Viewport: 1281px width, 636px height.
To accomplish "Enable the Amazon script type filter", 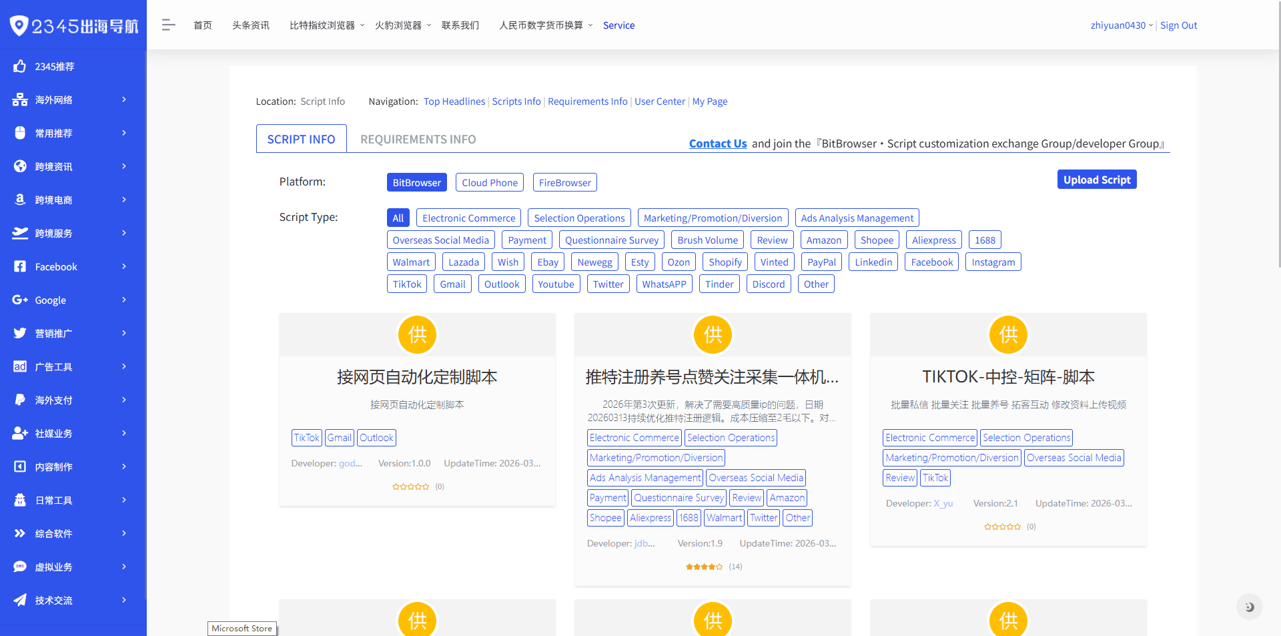I will click(x=823, y=240).
